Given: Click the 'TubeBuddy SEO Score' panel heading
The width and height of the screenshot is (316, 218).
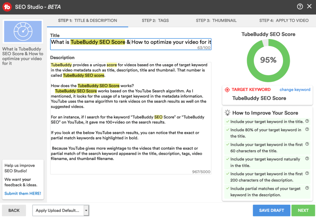Looking at the screenshot, I should tap(268, 34).
